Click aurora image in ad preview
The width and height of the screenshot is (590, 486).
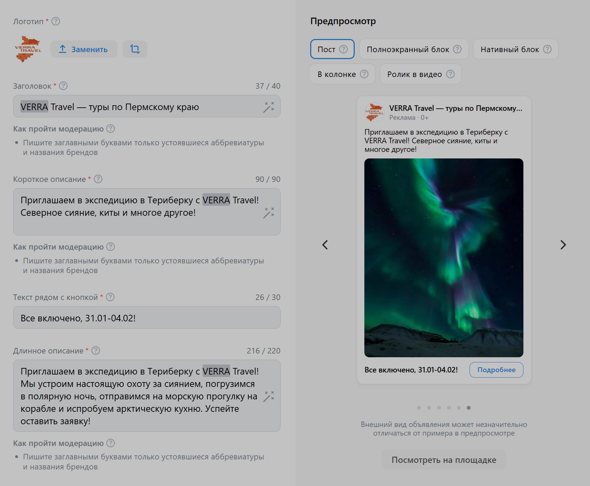(444, 257)
